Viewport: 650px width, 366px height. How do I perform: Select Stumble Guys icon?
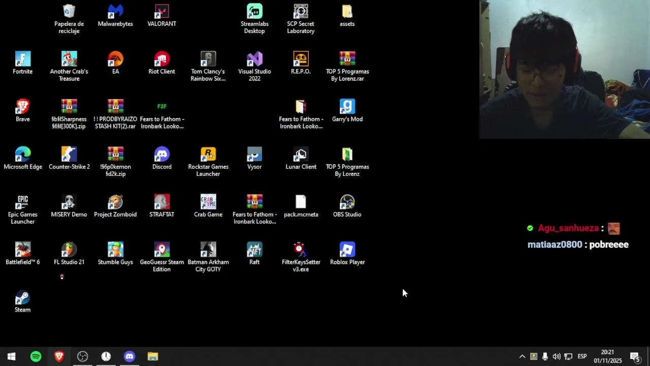pyautogui.click(x=115, y=254)
